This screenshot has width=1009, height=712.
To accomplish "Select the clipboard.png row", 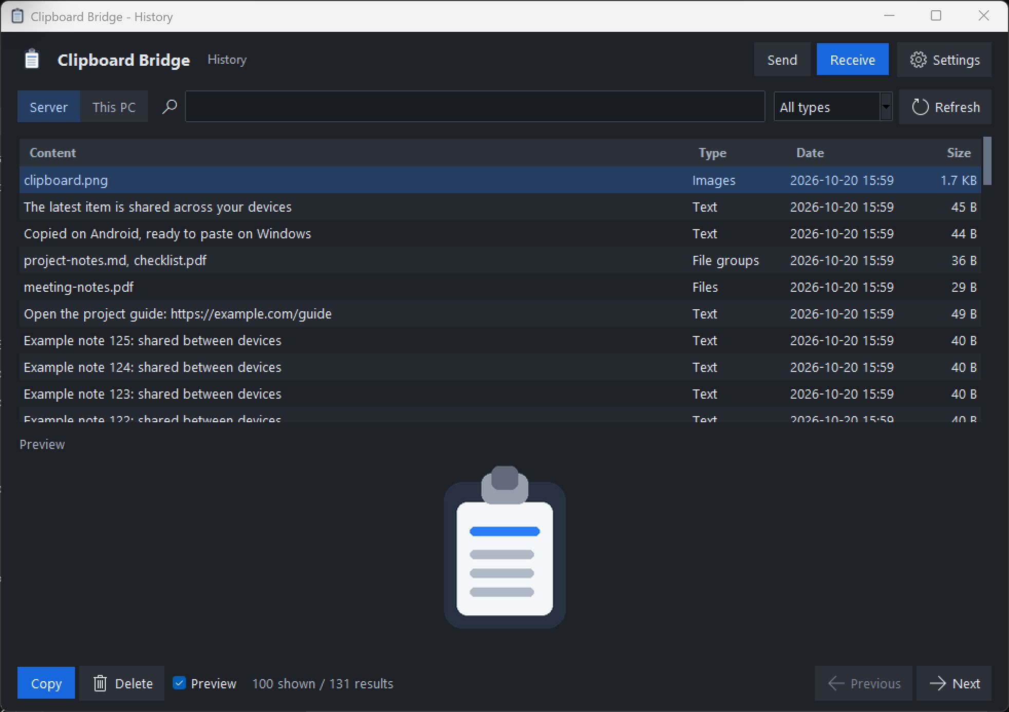I will 500,180.
